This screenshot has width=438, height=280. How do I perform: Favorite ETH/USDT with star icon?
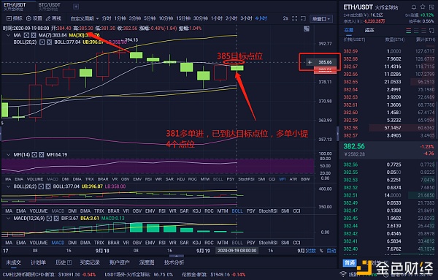click(423, 7)
